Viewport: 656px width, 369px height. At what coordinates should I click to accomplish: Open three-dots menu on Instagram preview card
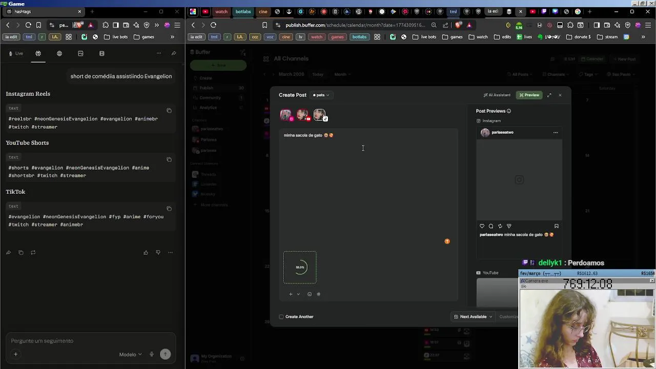tap(556, 133)
